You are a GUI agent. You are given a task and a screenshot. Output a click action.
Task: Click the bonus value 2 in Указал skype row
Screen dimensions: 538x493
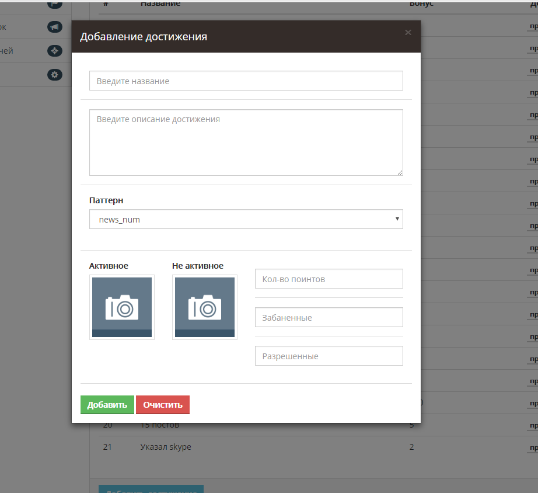click(411, 447)
